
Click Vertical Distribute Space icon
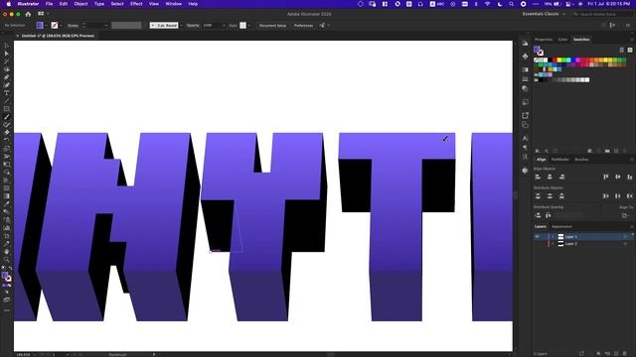pos(538,215)
